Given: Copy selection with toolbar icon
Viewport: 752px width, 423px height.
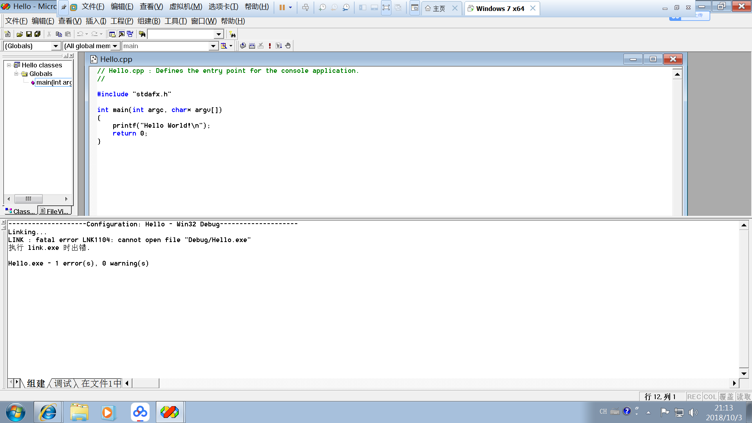Looking at the screenshot, I should coord(59,34).
